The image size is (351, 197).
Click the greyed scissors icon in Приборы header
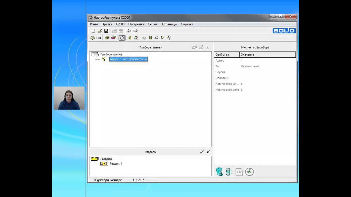click(208, 47)
